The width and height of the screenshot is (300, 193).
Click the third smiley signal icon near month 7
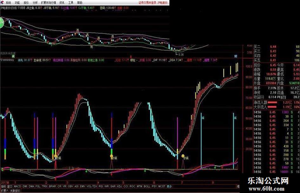[x=183, y=156]
